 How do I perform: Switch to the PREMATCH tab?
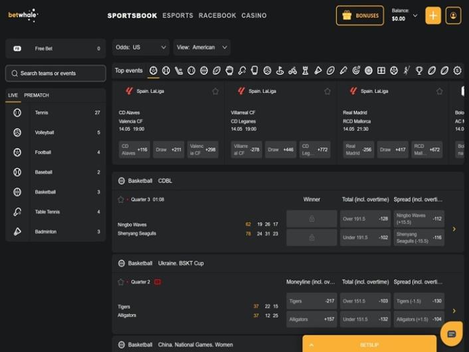(37, 95)
